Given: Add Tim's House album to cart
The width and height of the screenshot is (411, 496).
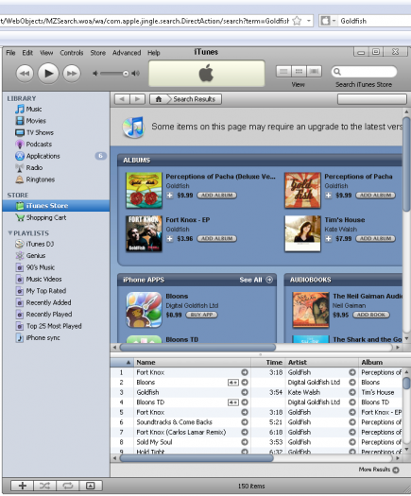Looking at the screenshot, I should coord(375,238).
